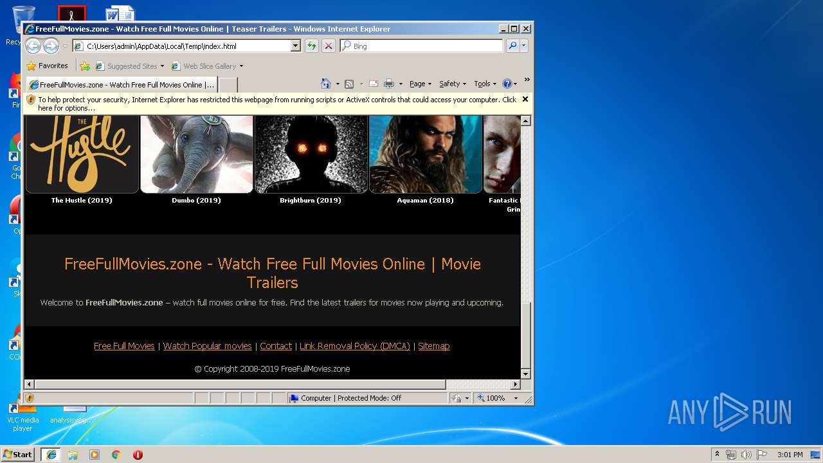Click the network tray icon

coord(731,455)
